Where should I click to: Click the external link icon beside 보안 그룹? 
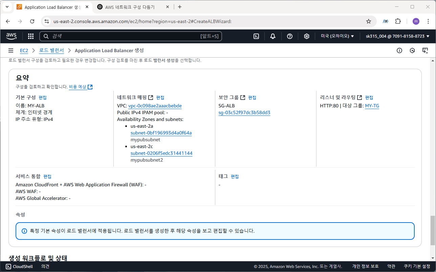pos(243,98)
